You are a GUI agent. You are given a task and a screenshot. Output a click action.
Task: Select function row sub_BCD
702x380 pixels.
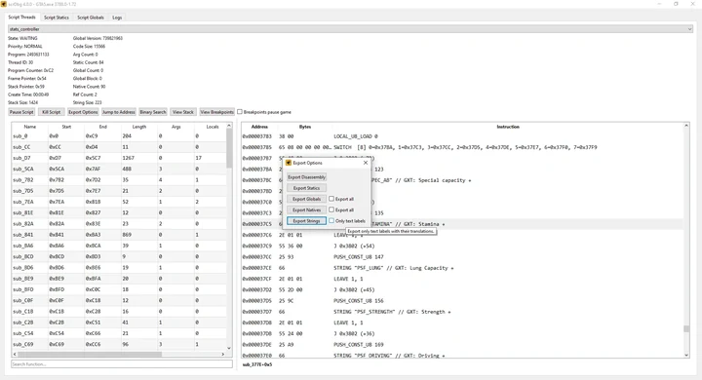119,256
